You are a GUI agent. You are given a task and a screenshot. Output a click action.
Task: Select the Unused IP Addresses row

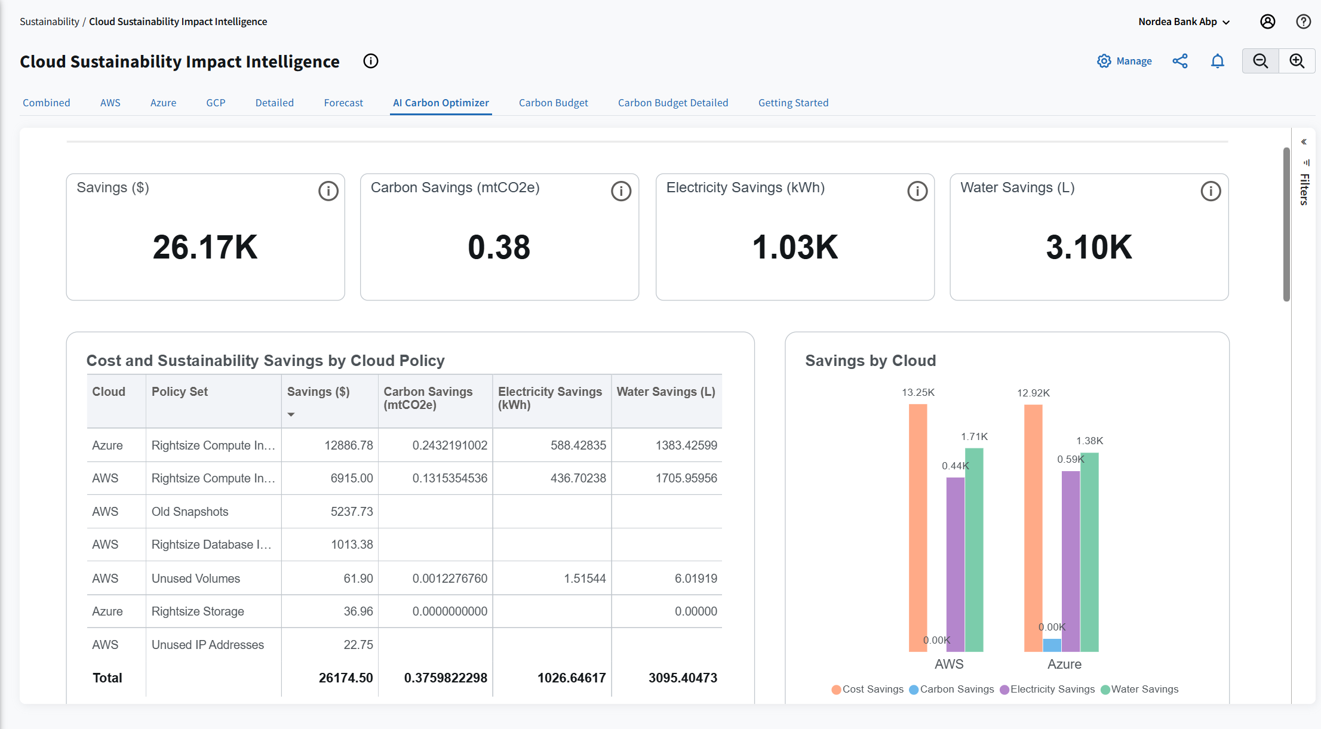coord(404,645)
